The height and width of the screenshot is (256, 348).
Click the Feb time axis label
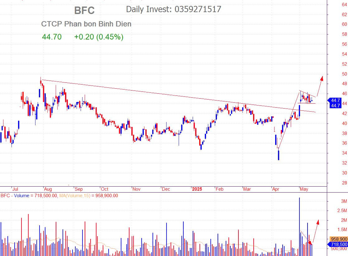pos(219,189)
